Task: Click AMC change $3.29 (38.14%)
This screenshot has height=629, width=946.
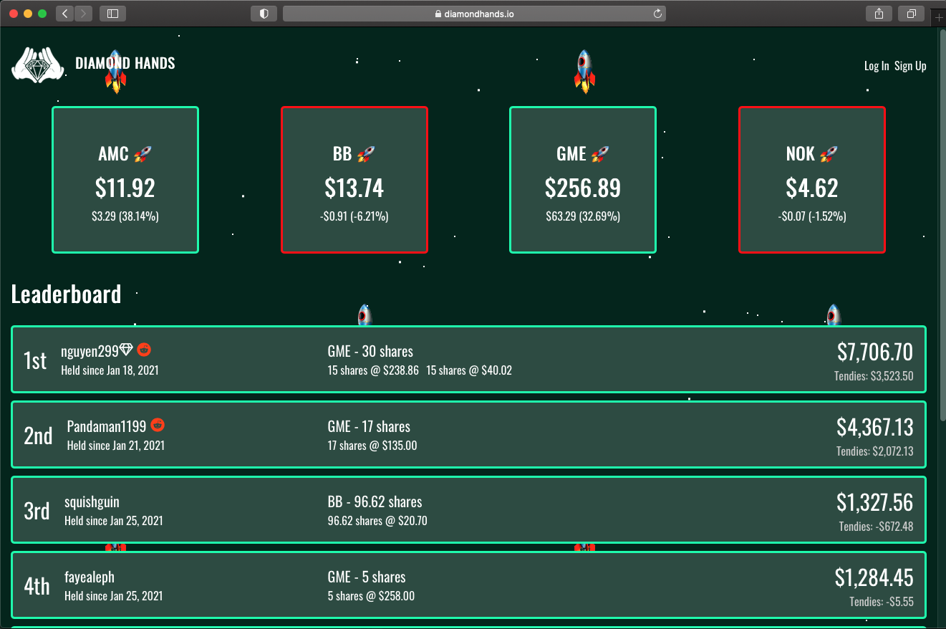Action: [125, 216]
